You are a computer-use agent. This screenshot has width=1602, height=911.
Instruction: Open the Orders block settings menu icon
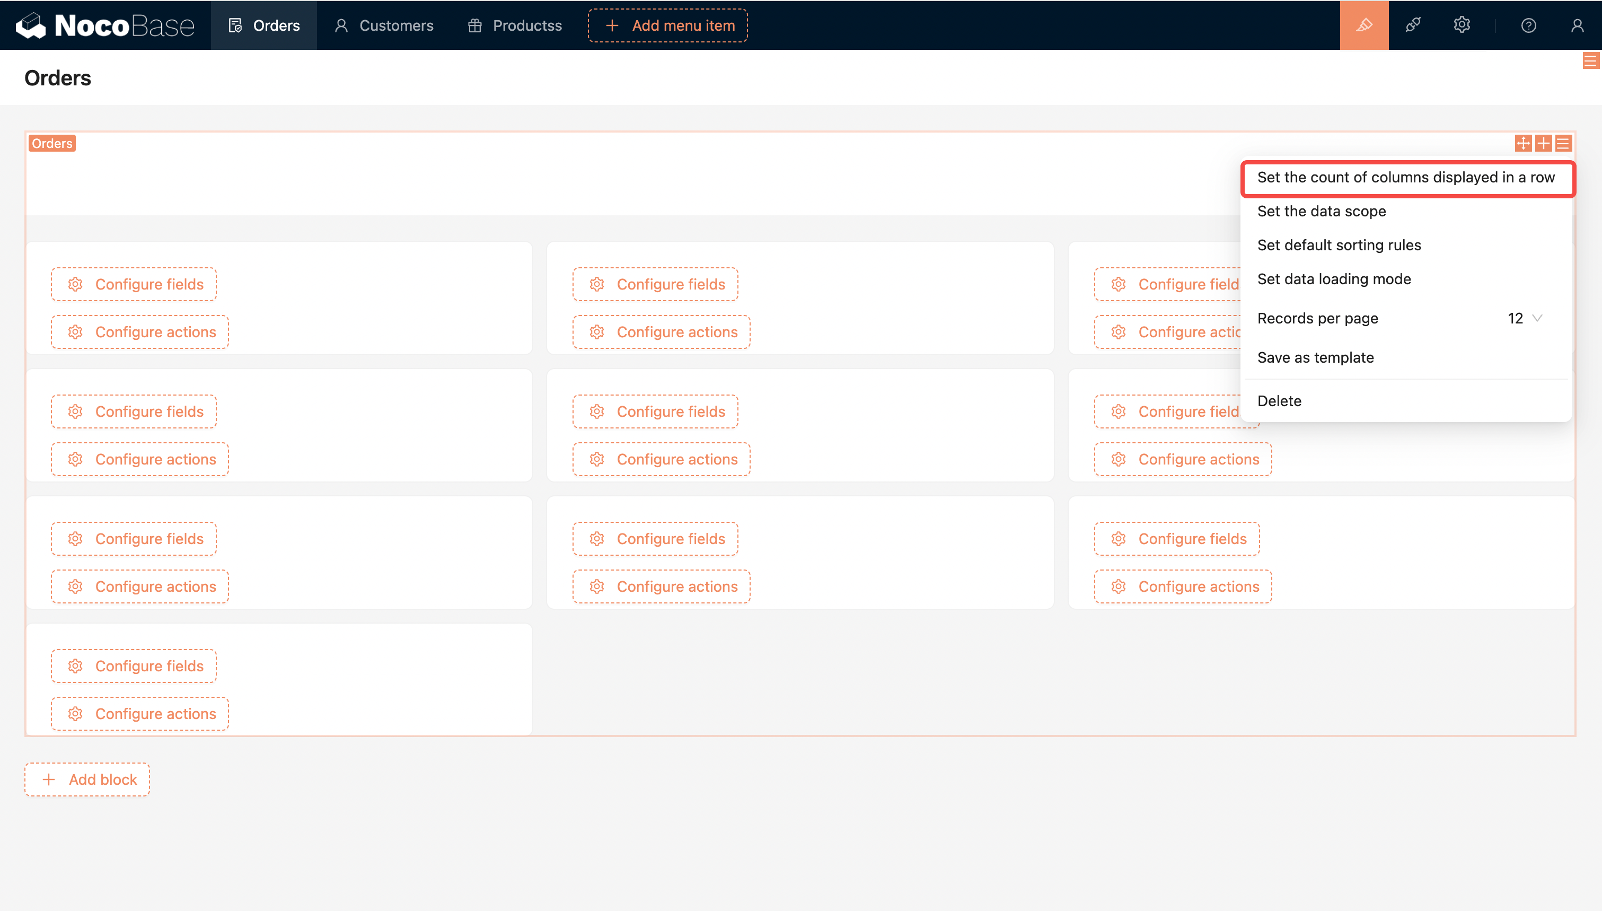coord(1563,143)
